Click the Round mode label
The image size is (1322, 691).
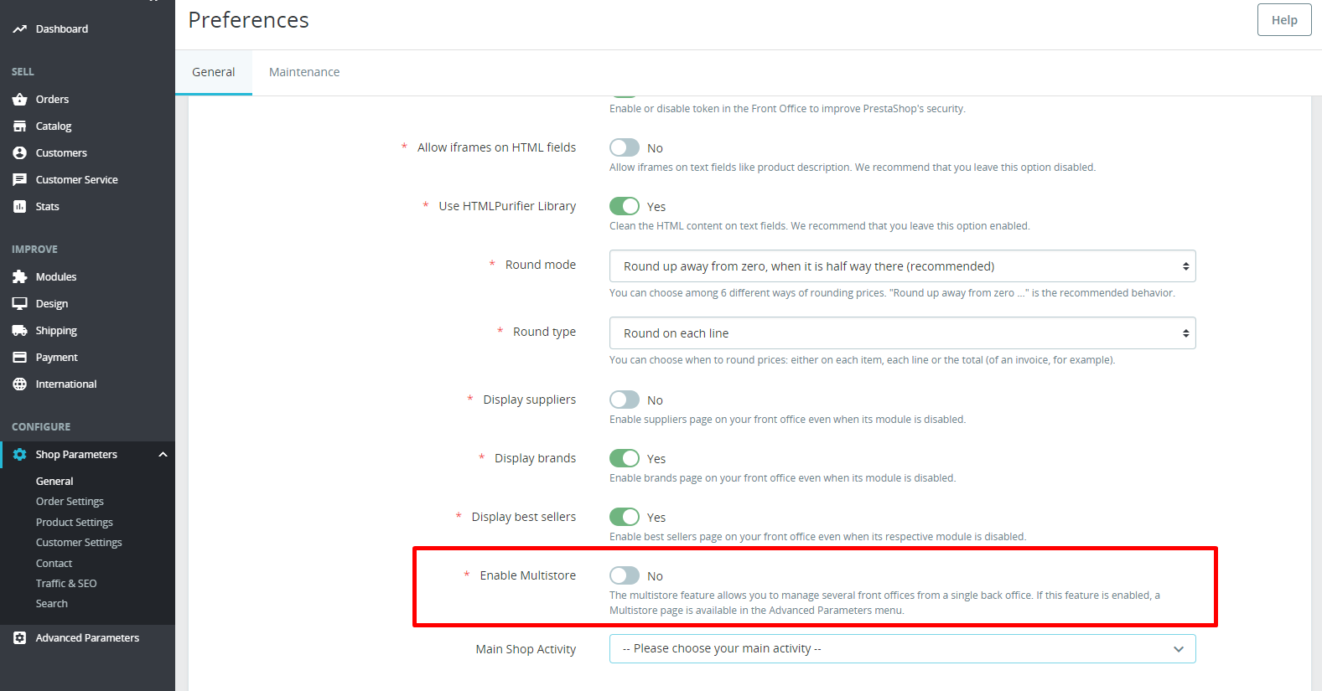click(x=541, y=265)
